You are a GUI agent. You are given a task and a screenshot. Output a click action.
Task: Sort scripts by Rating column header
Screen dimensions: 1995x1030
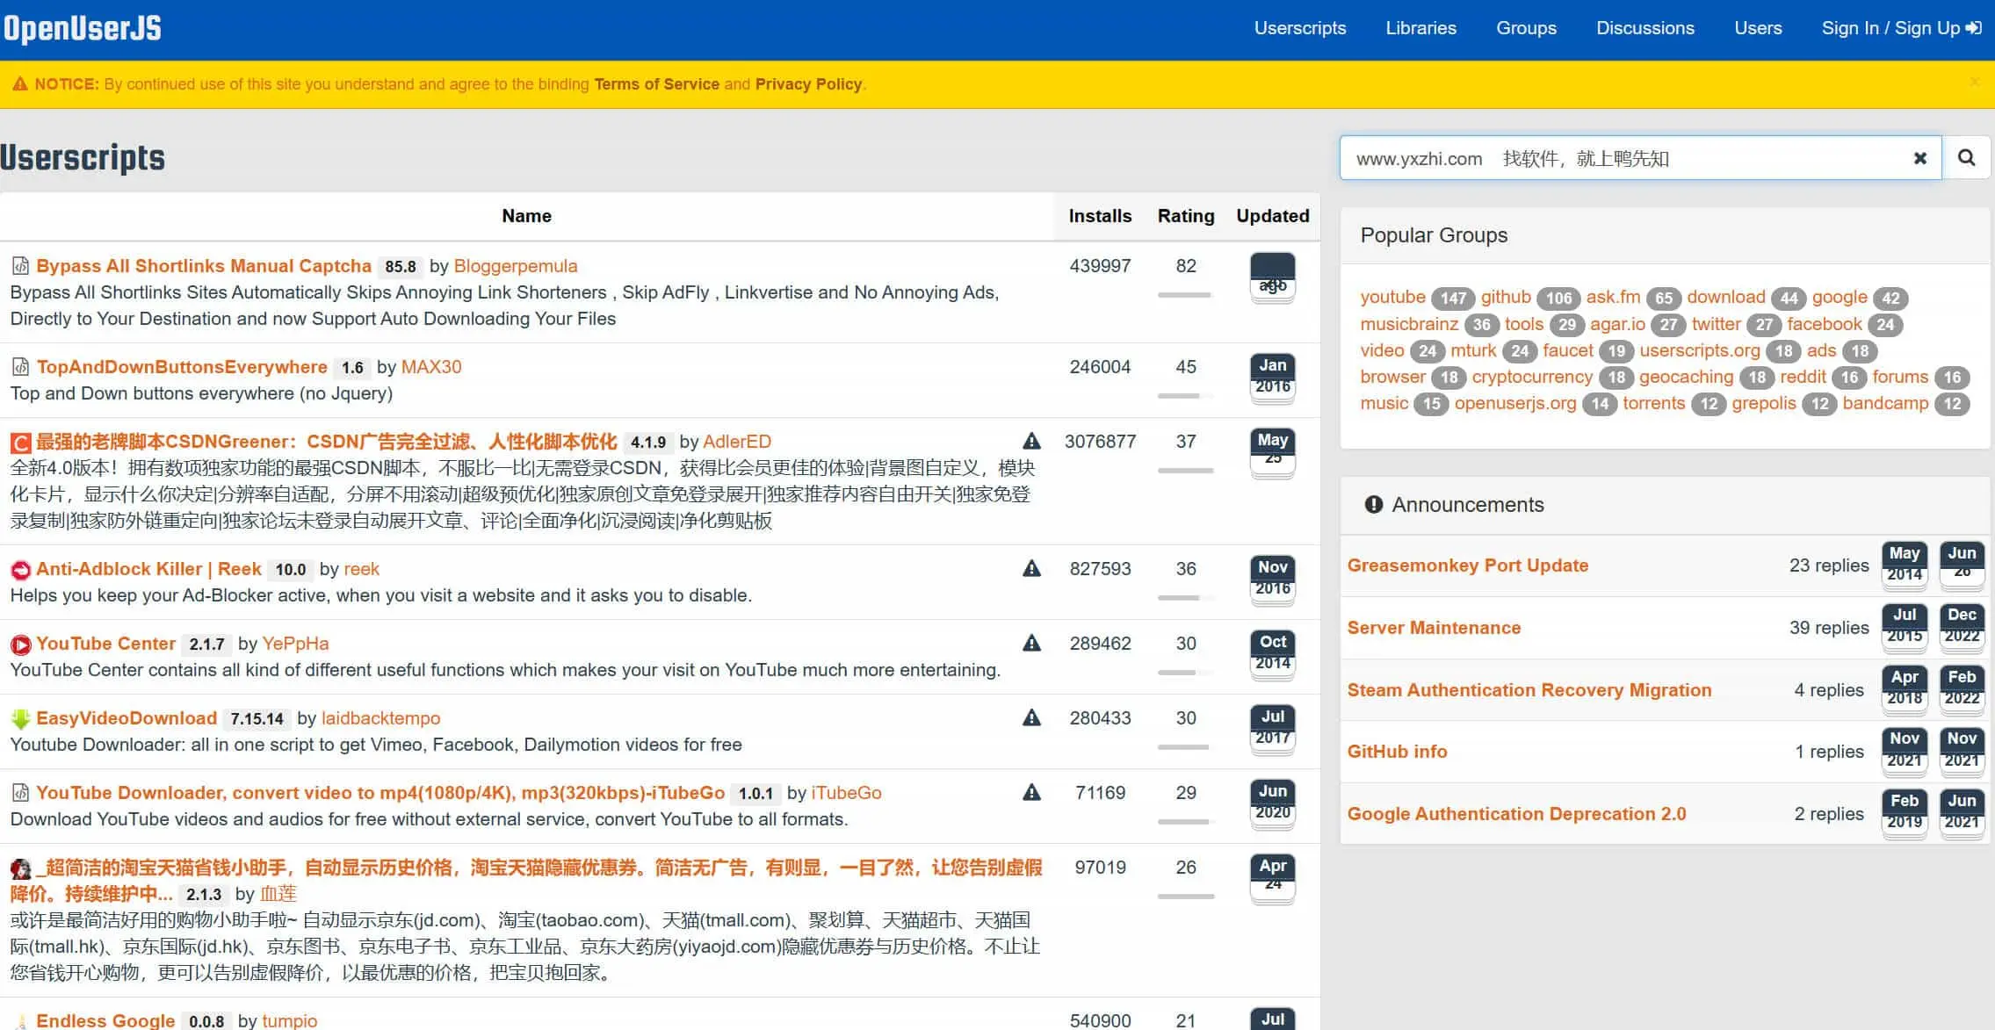(1185, 216)
